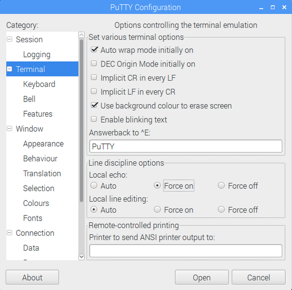Collapse the Terminal tree node
292x290 pixels.
pyautogui.click(x=9, y=69)
